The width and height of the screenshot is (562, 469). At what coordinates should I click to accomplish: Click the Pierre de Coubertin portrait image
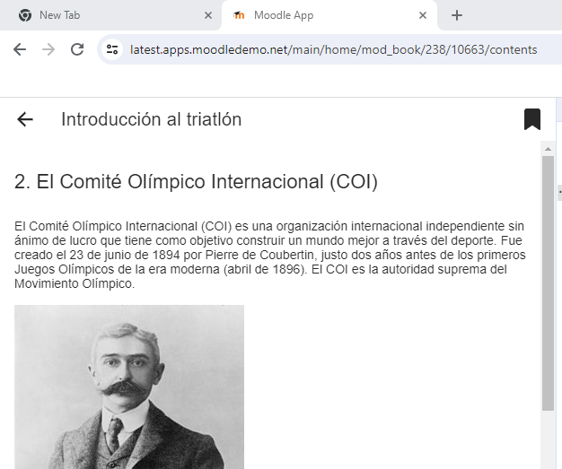[129, 386]
